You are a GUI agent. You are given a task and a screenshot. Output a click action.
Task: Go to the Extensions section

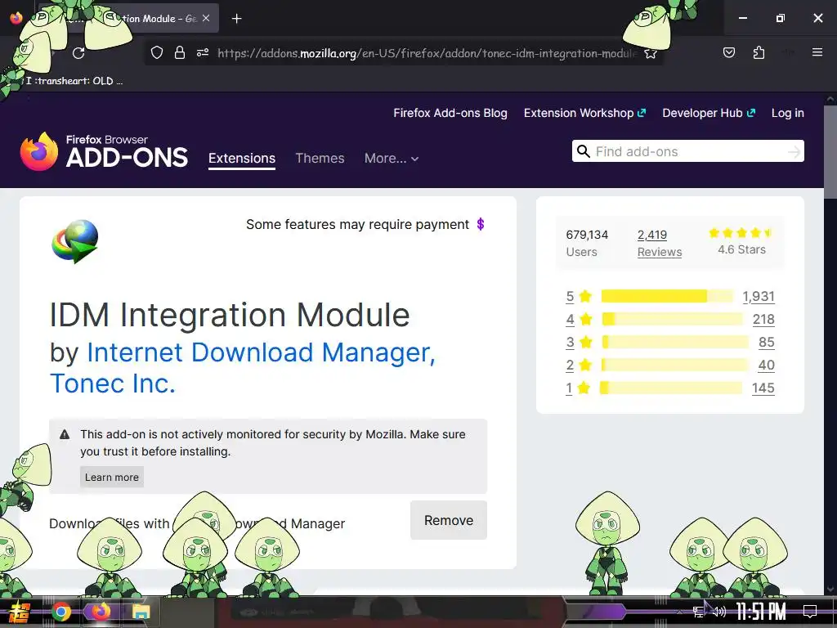tap(242, 158)
